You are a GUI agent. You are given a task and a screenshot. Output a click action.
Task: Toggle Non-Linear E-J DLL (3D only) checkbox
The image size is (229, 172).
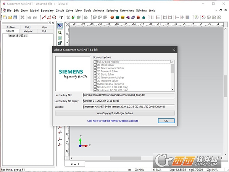pyautogui.click(x=95, y=87)
